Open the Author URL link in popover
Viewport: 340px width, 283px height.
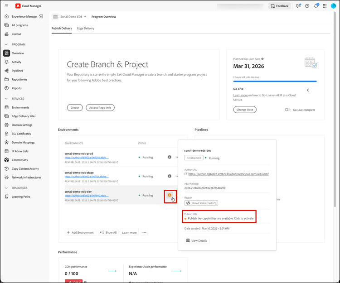(x=228, y=174)
